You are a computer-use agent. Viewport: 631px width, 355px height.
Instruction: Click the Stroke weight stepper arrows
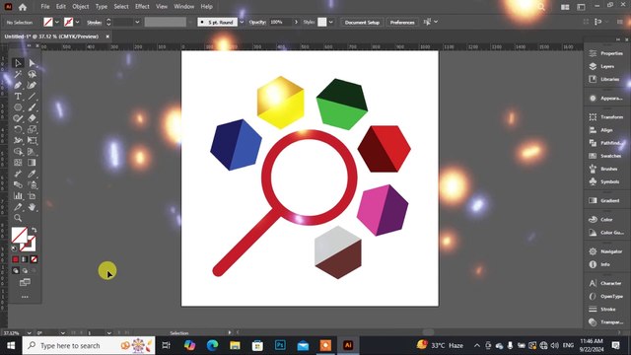[x=108, y=22]
